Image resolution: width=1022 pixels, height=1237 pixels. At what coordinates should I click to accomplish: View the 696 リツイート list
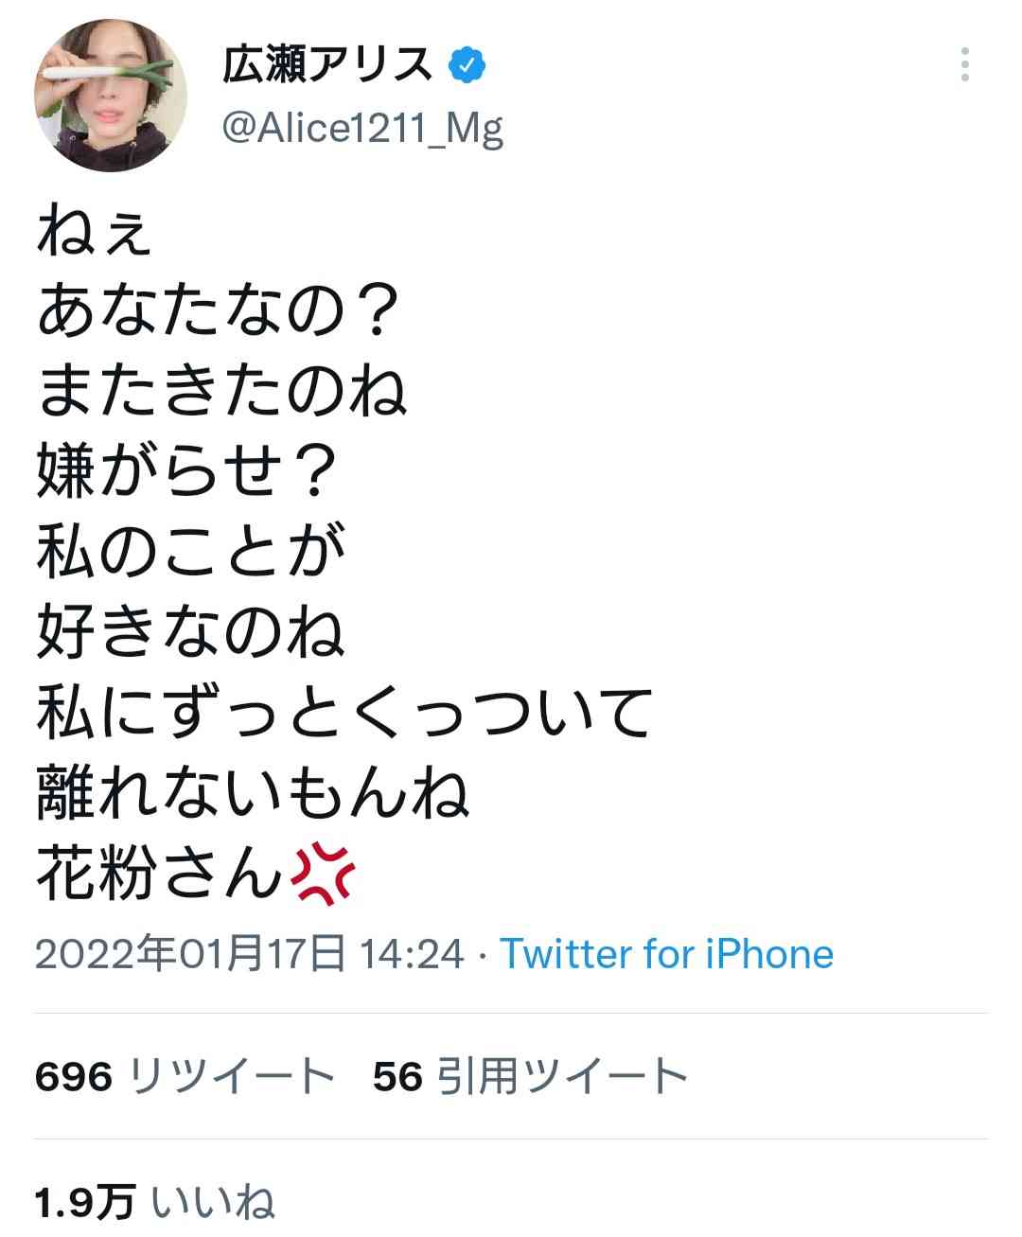click(185, 1076)
